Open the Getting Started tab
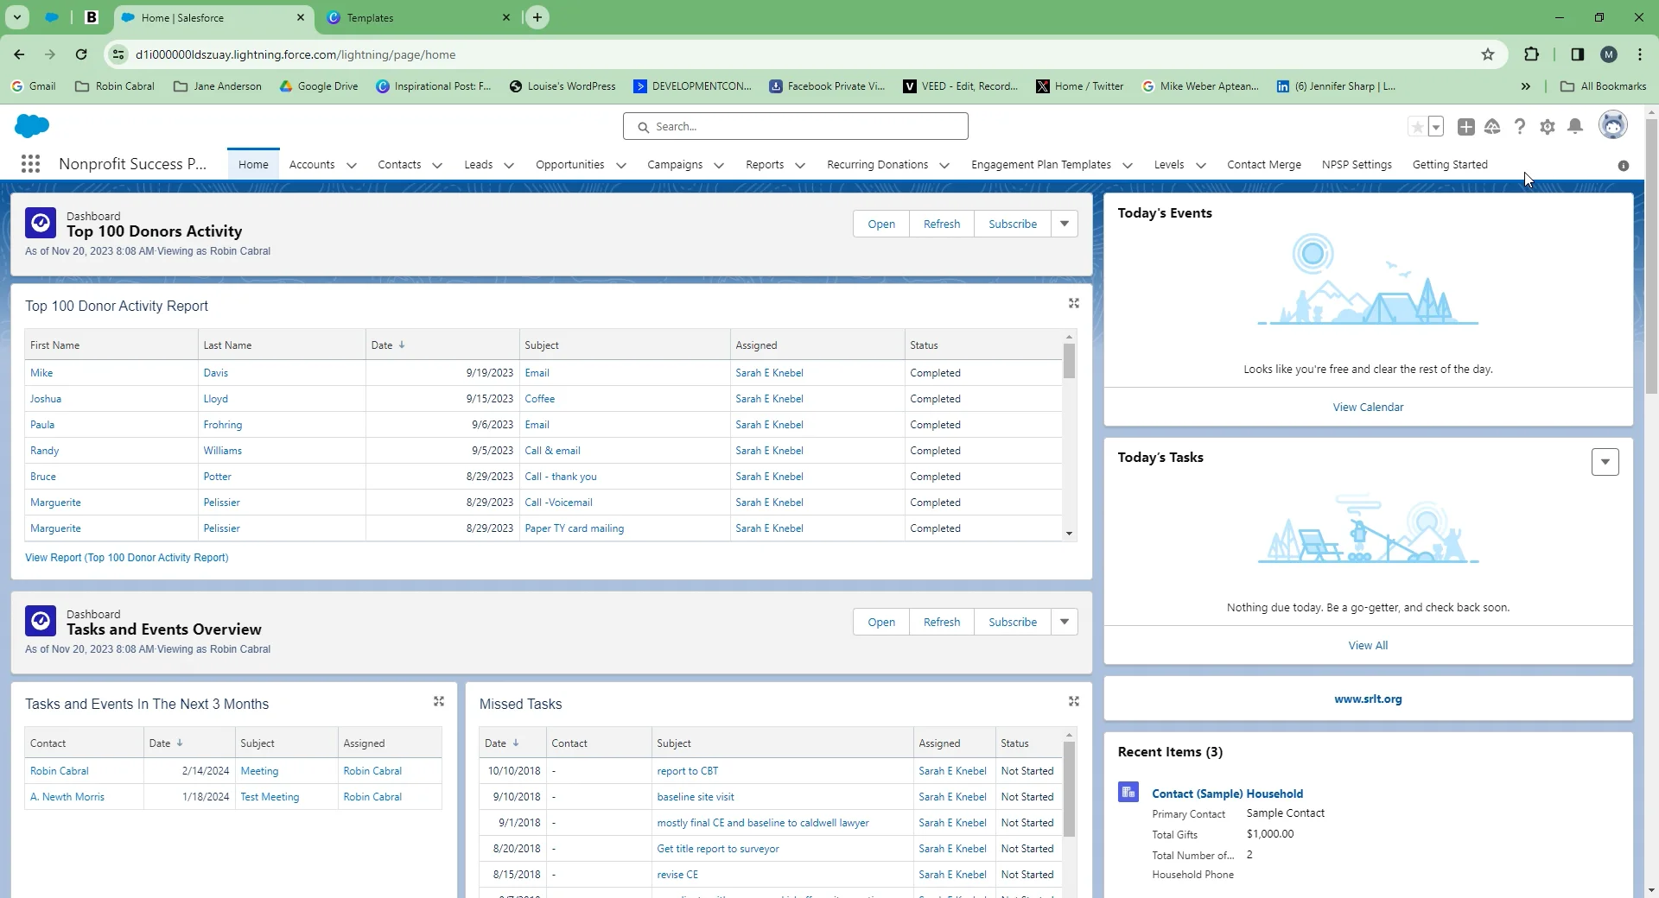 click(x=1450, y=165)
